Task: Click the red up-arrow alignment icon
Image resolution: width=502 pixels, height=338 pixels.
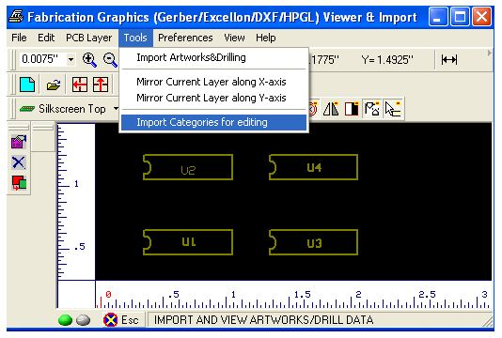Action: 101,84
